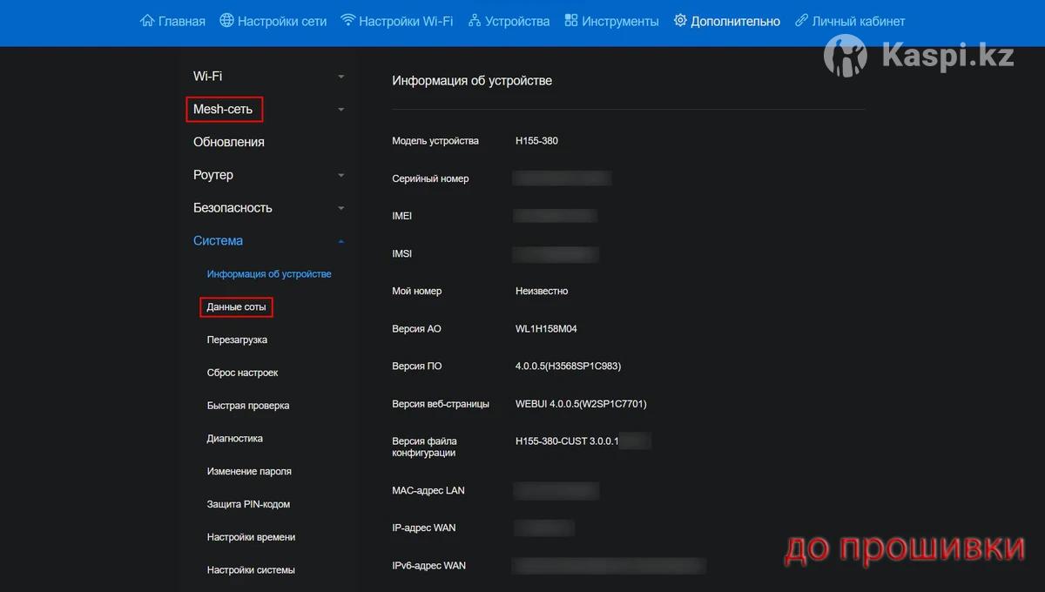The height and width of the screenshot is (592, 1045).
Task: Expand the Роутер section arrow
Action: point(341,175)
